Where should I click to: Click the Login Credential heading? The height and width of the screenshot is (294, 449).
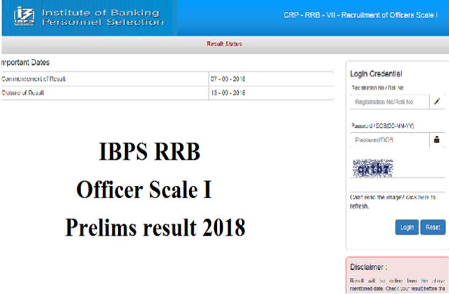[376, 74]
